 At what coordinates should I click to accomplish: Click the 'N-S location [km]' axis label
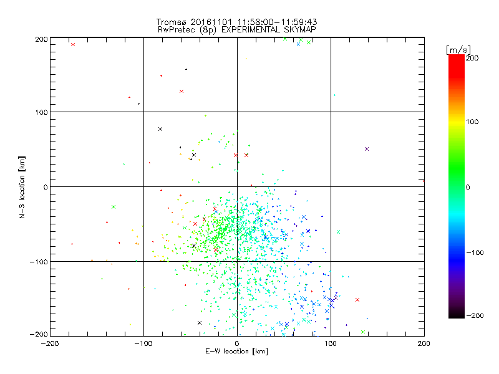(x=22, y=187)
